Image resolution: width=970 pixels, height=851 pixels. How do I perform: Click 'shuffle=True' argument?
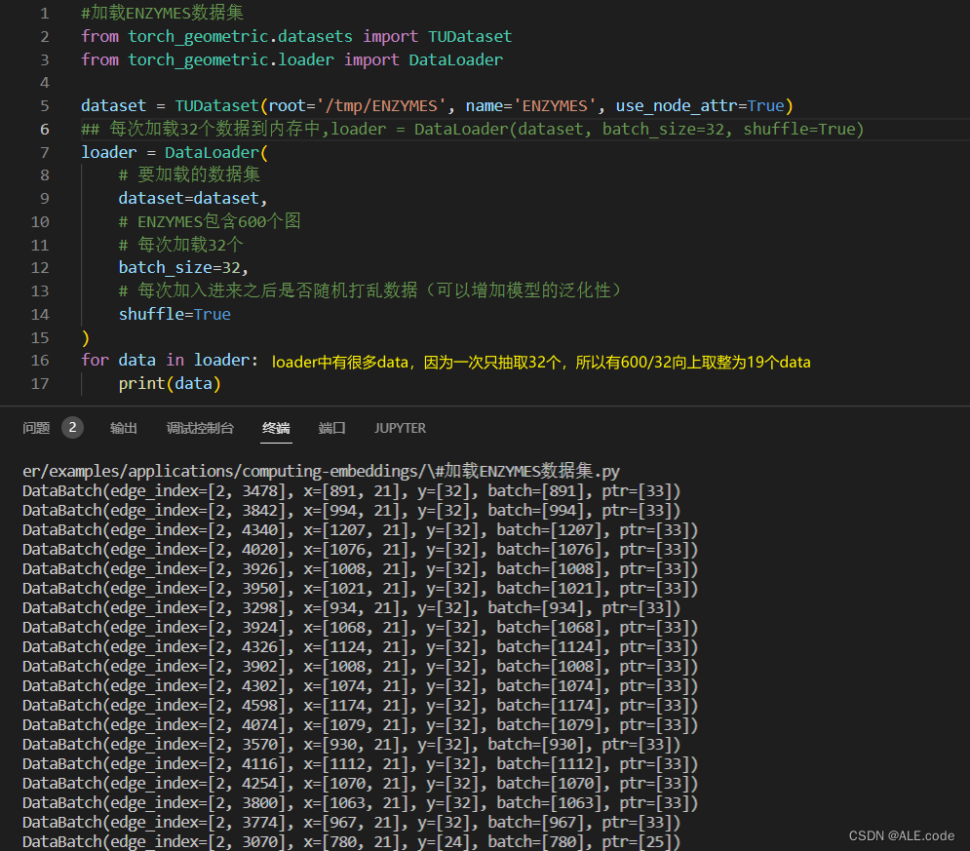click(x=175, y=314)
